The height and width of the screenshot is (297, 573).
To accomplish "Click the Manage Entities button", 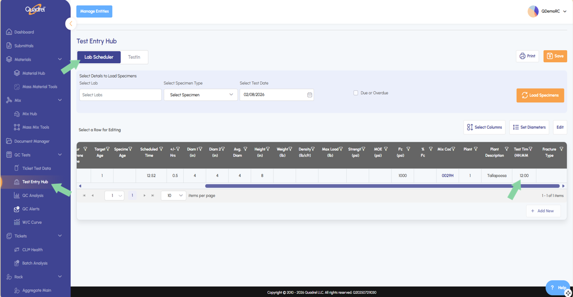I will point(94,11).
